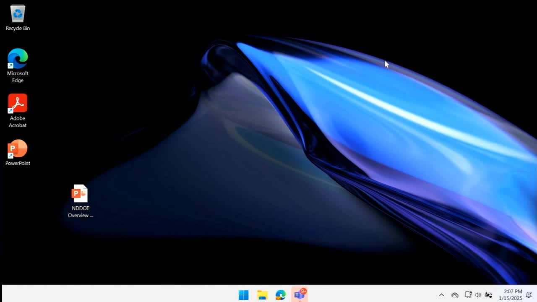
Task: Open the clock showing 2:07 PM
Action: (x=511, y=295)
